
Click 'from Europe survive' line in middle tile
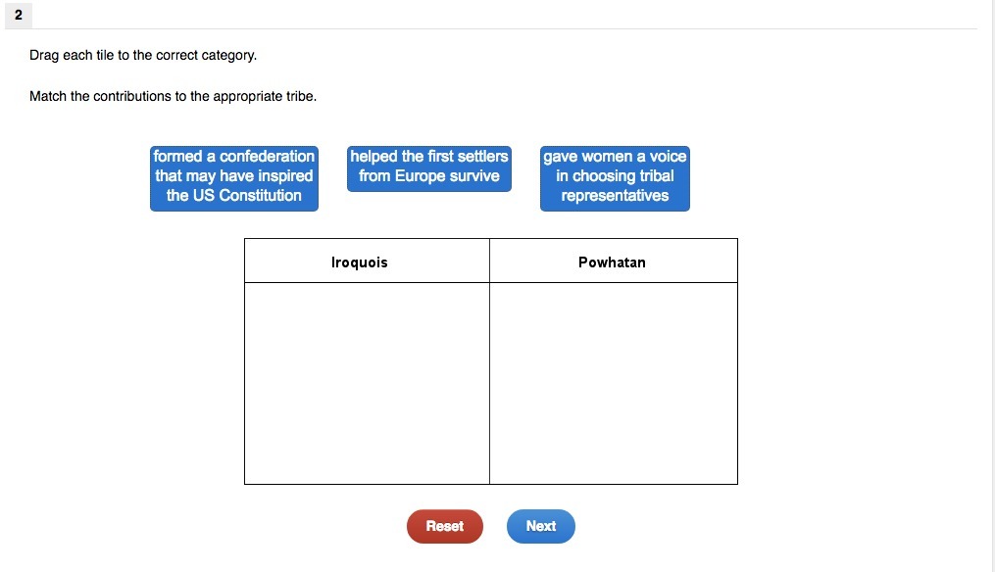429,176
